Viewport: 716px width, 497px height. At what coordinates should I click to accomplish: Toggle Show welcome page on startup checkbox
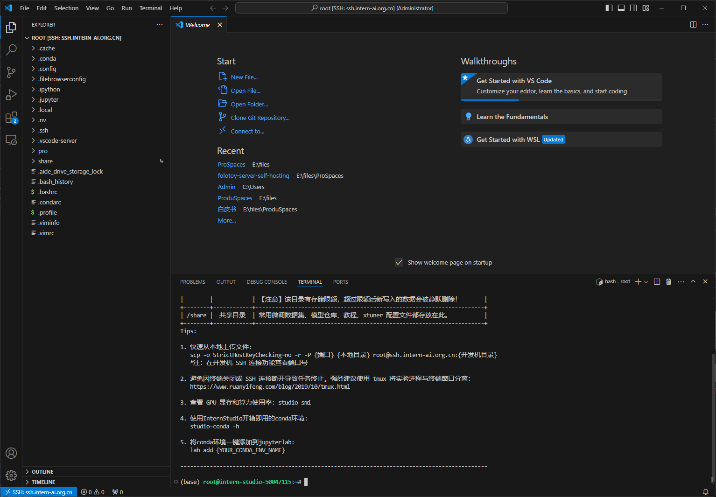click(399, 262)
